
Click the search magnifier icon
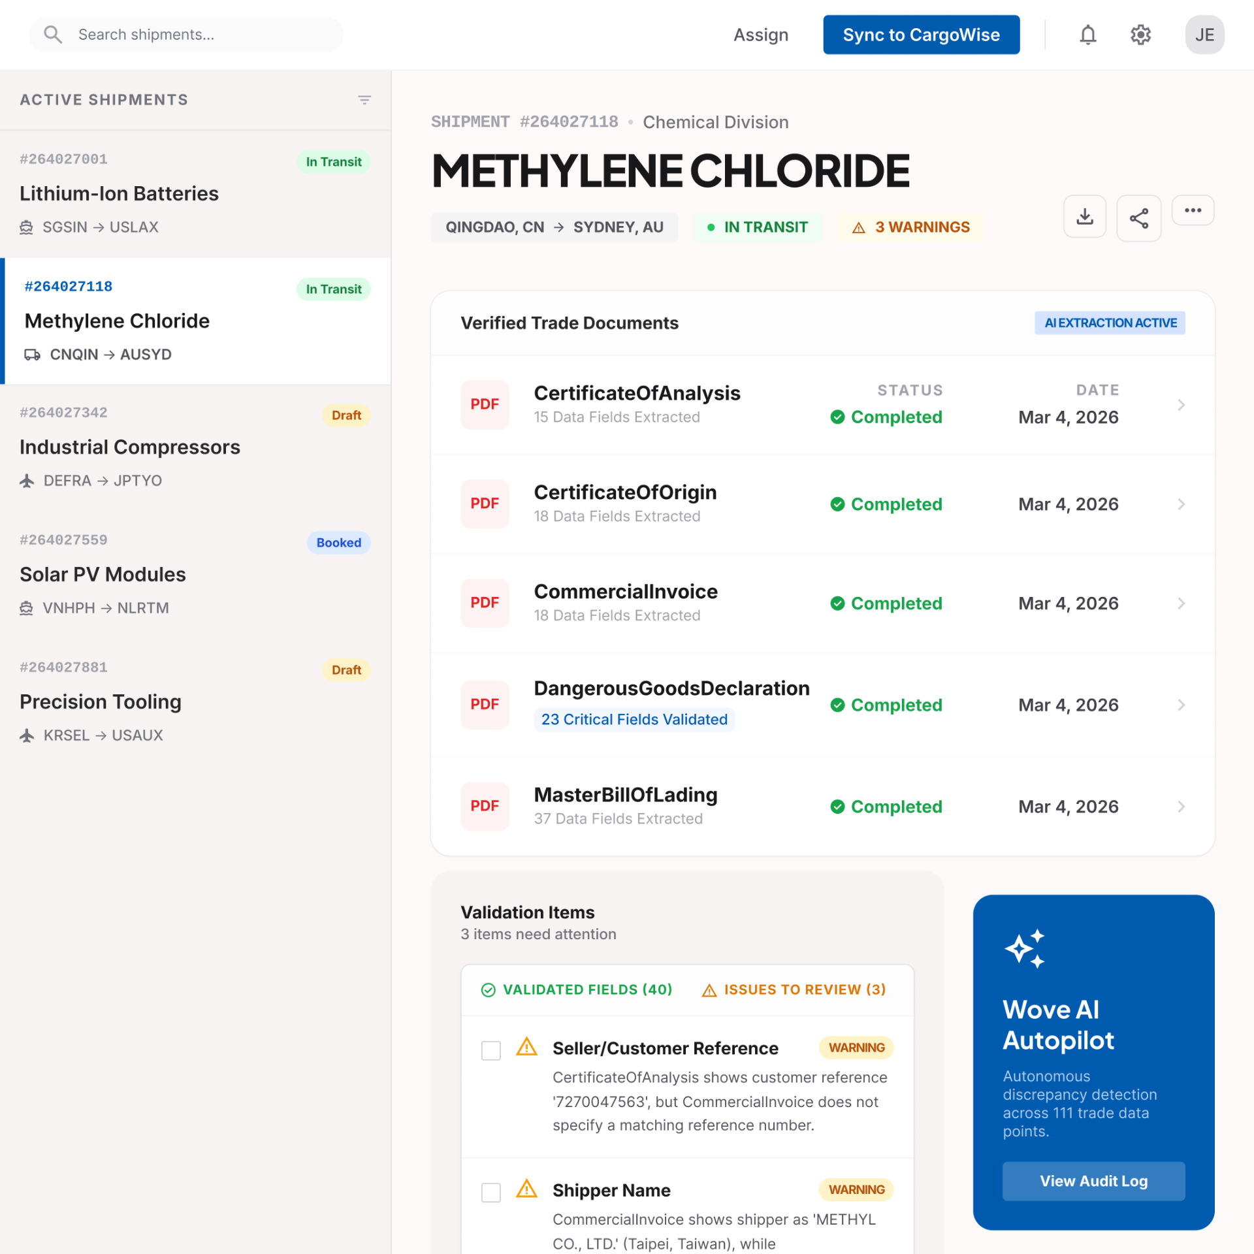click(x=54, y=34)
